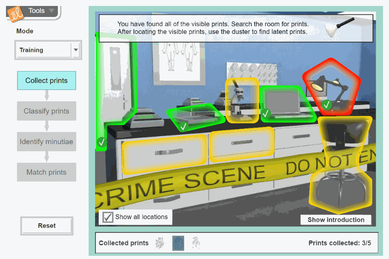The image size is (389, 259).
Task: Expand the Tools menu
Action: point(40,11)
